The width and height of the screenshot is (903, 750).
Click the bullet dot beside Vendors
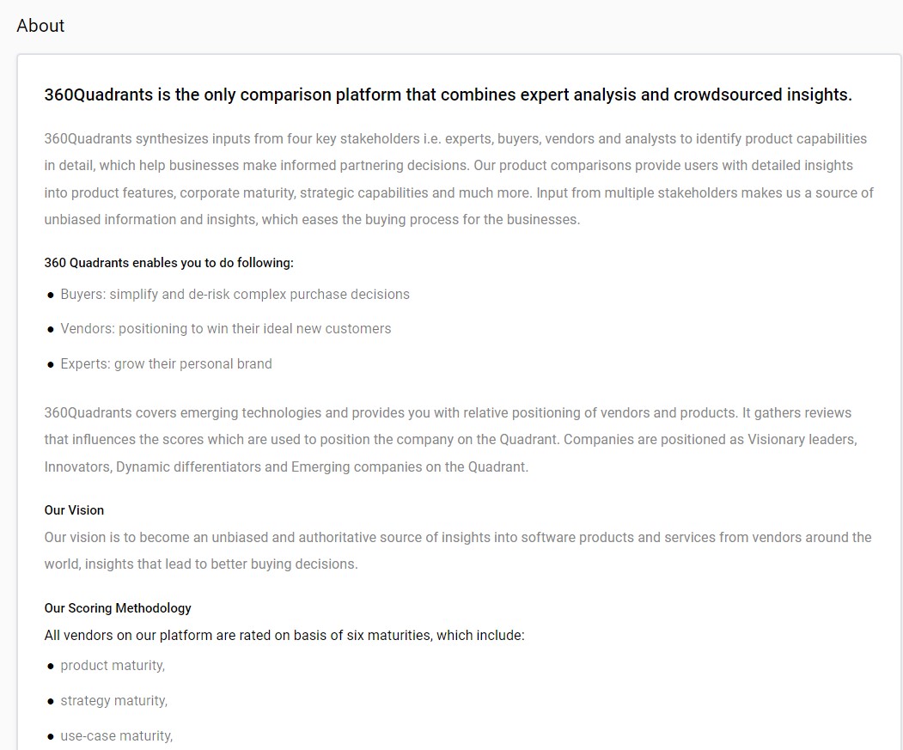coord(51,330)
